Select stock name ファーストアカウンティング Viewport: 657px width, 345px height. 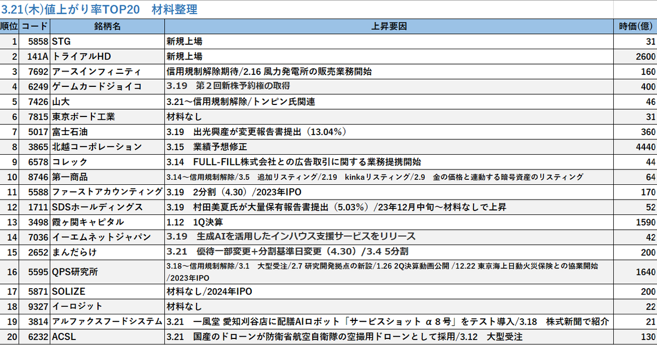pyautogui.click(x=107, y=192)
